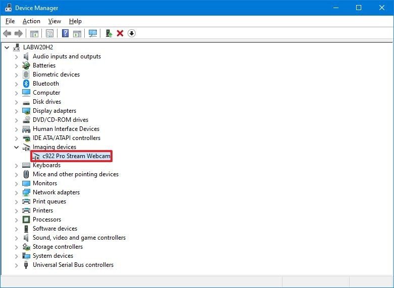The image size is (394, 288).
Task: Expand the System devices chevron
Action: [x=17, y=256]
